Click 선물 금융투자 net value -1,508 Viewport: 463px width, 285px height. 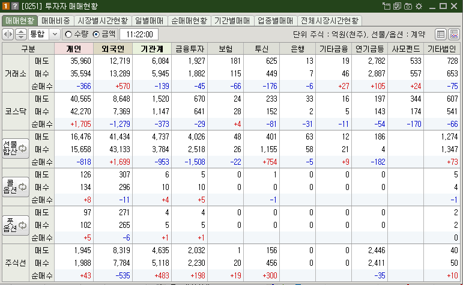click(x=195, y=162)
